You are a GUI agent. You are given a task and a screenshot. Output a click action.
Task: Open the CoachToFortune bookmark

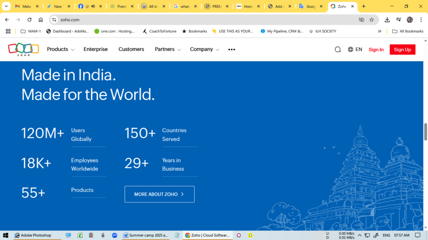pos(159,31)
